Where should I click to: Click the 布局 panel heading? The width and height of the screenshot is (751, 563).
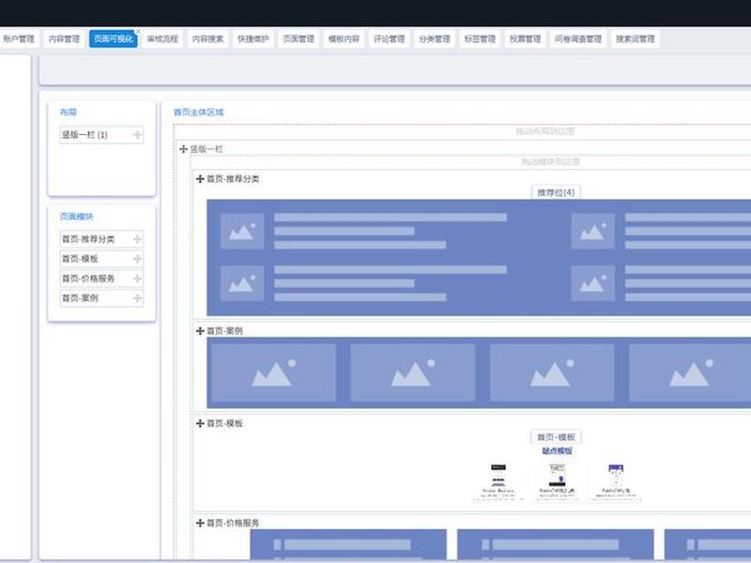pos(68,112)
